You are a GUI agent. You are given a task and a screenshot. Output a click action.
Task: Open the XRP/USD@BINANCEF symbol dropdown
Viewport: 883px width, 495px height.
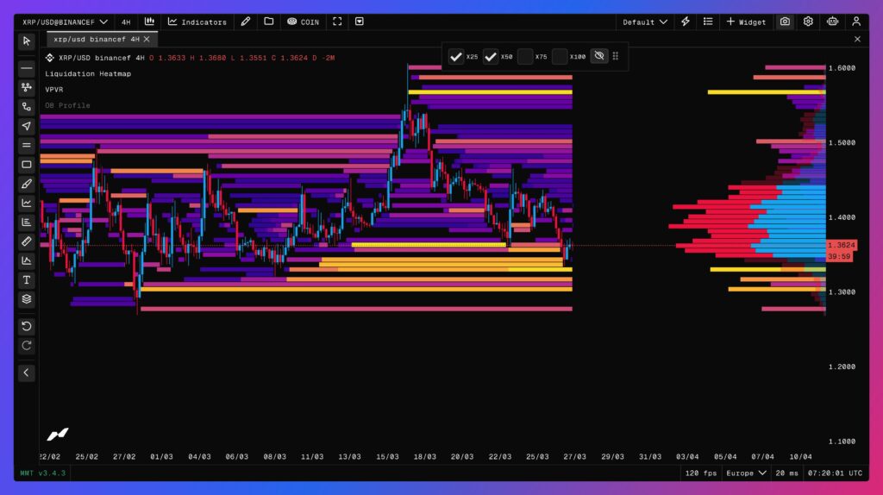coord(66,22)
